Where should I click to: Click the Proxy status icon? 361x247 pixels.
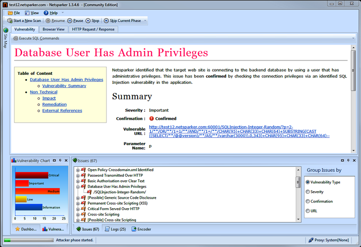(311, 240)
